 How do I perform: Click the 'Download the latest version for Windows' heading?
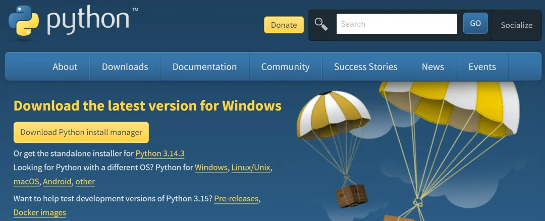(x=147, y=105)
